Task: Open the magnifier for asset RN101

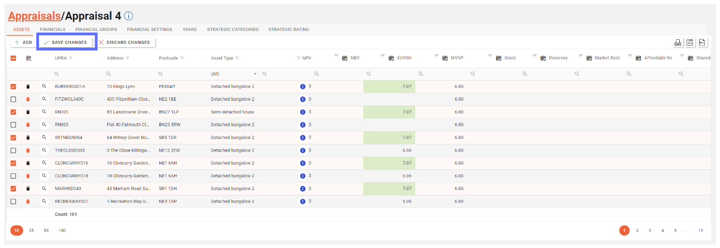Action: click(x=44, y=112)
